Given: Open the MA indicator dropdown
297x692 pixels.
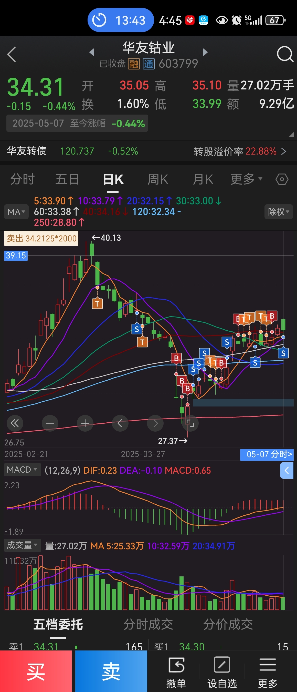Looking at the screenshot, I should [x=16, y=212].
